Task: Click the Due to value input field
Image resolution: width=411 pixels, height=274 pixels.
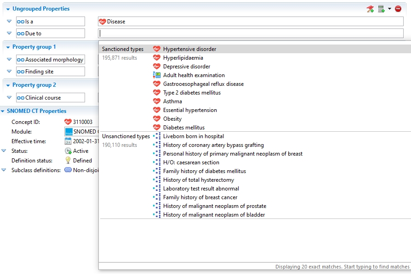Action: click(251, 34)
